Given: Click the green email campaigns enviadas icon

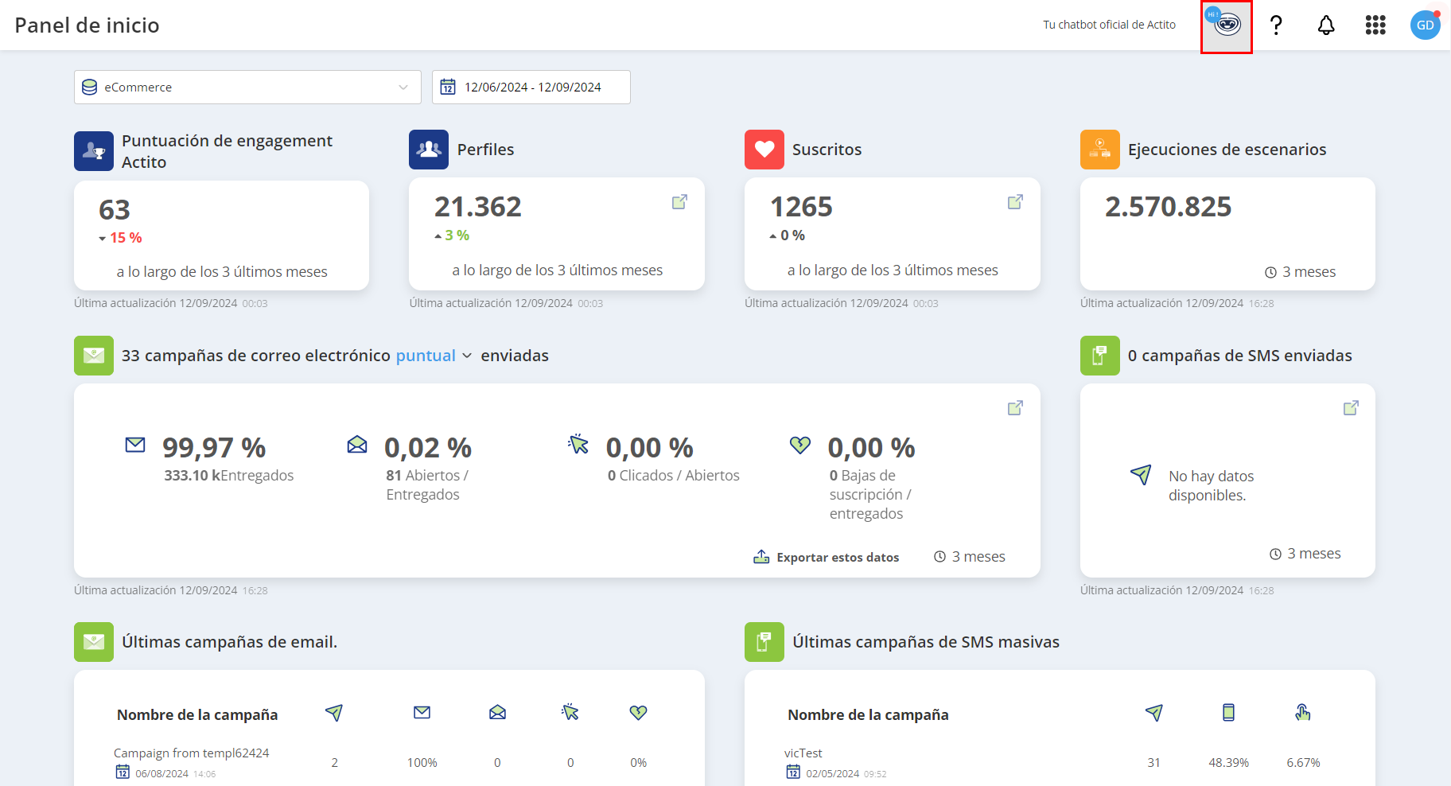Looking at the screenshot, I should [94, 356].
